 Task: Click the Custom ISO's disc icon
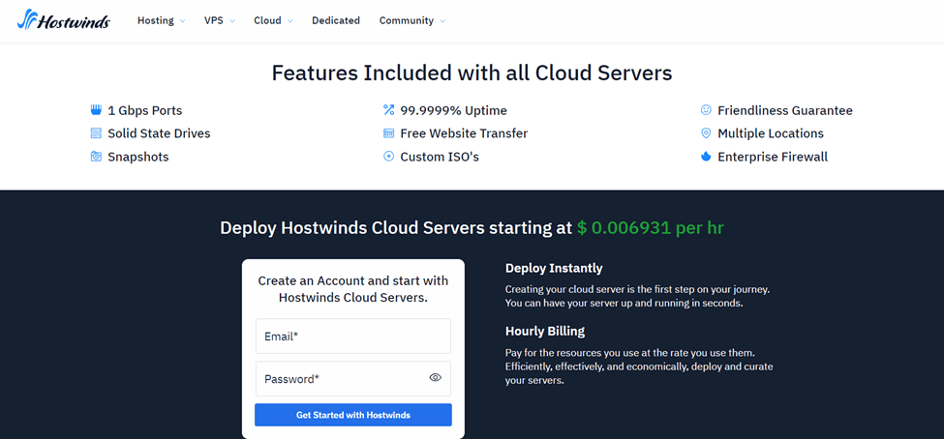(x=388, y=157)
